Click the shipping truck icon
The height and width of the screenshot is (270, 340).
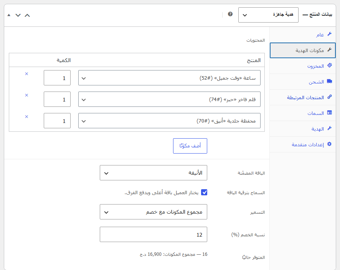329,81
